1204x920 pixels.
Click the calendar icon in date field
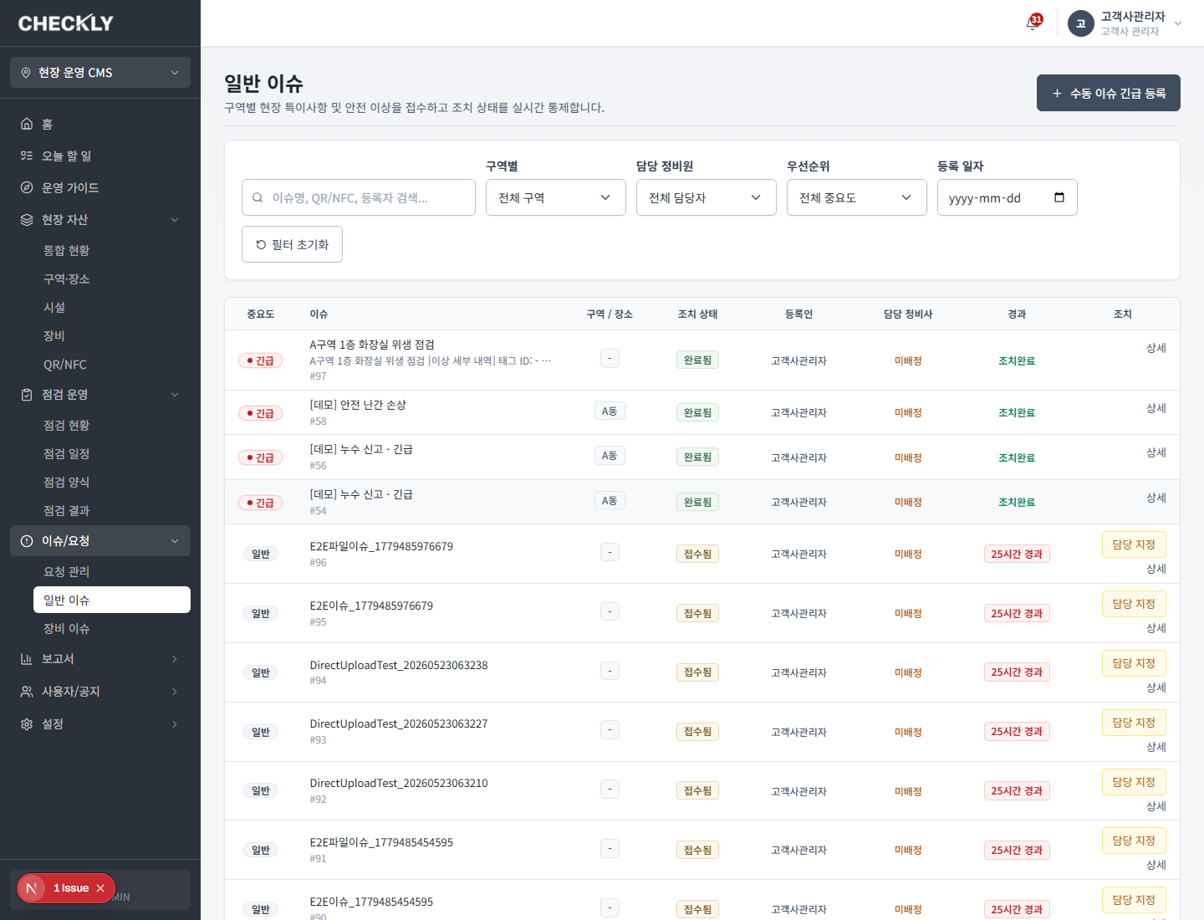(1059, 197)
